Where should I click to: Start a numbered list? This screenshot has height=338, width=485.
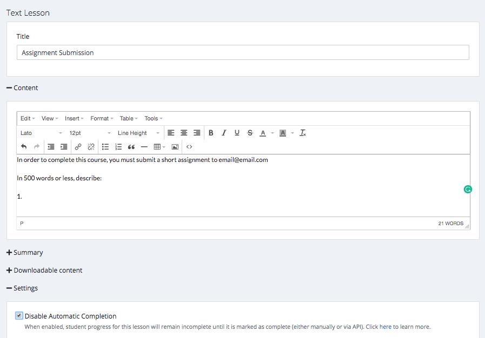tap(118, 147)
